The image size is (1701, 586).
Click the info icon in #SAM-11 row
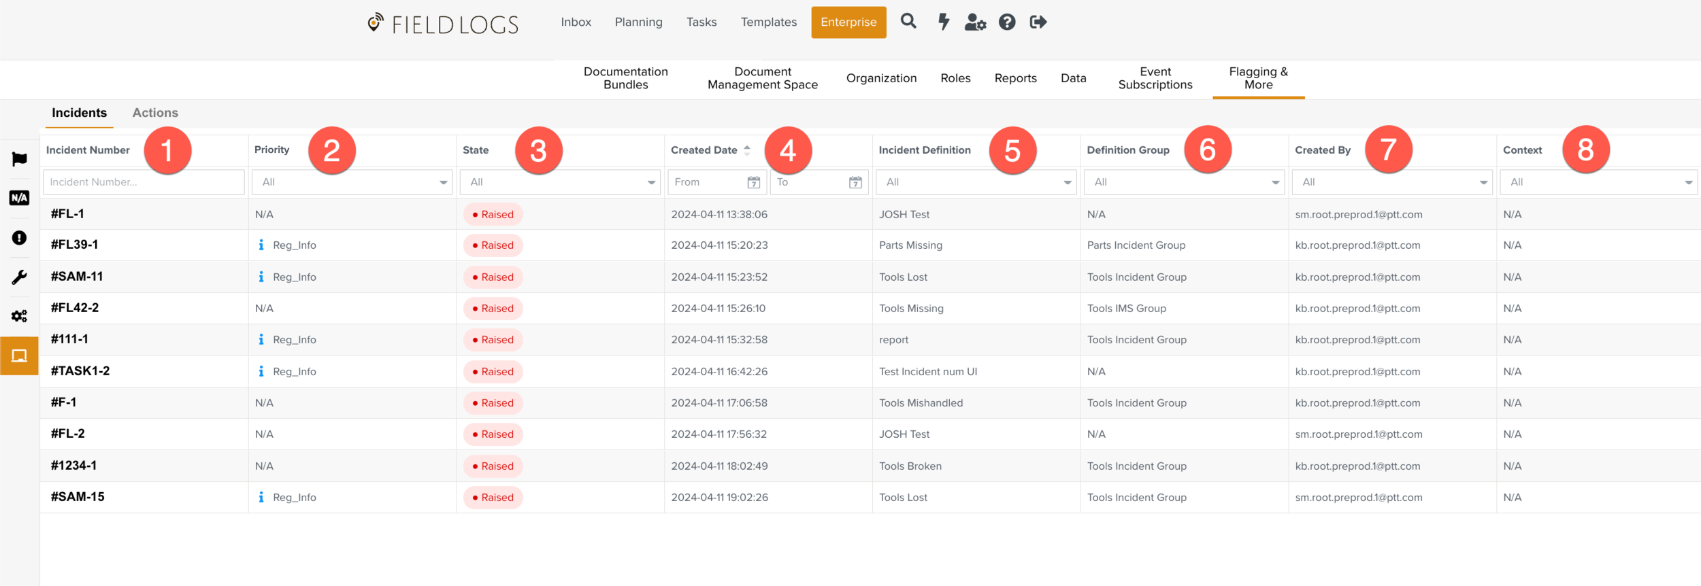click(x=261, y=277)
